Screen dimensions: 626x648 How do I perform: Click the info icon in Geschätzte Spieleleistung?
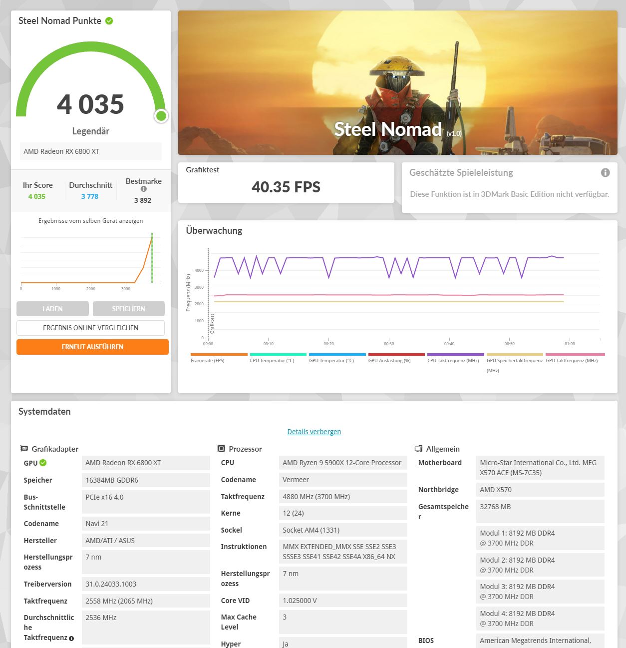click(605, 172)
